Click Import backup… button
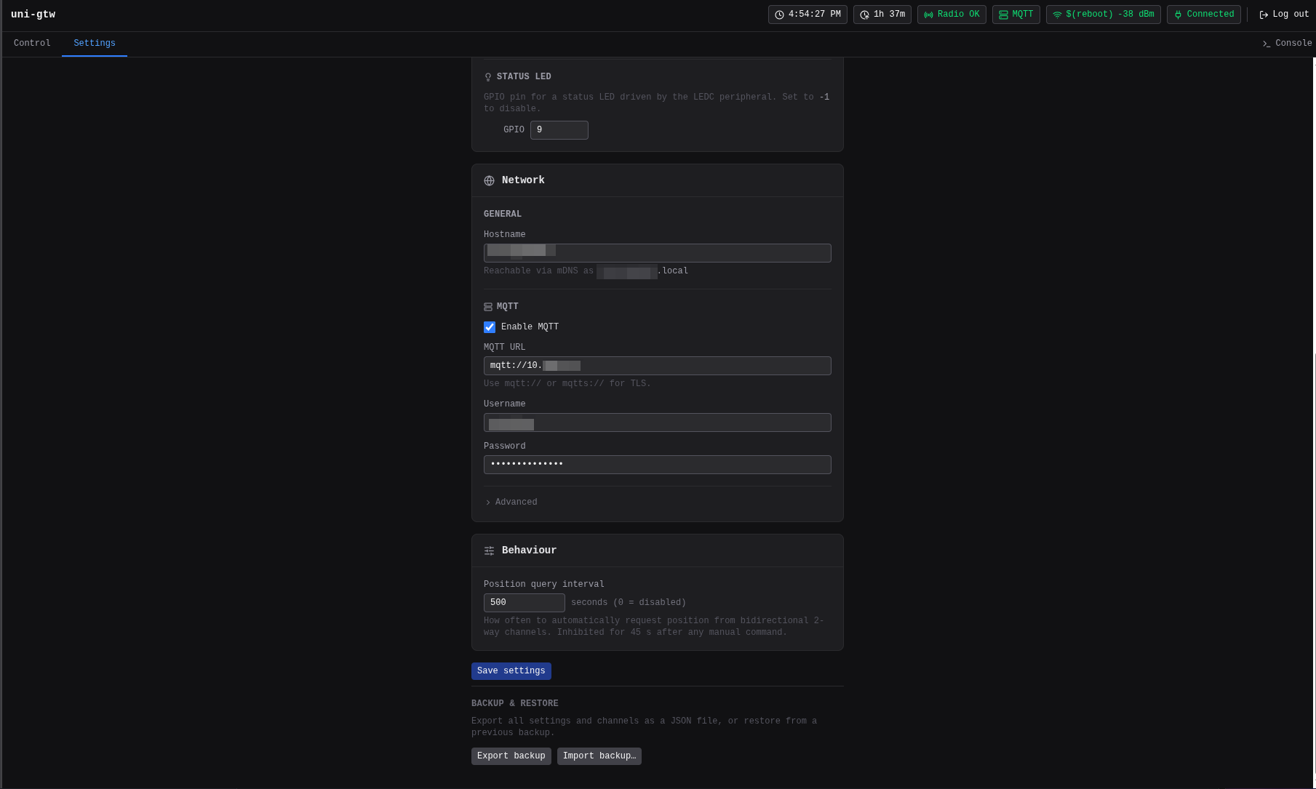Viewport: 1316px width, 789px height. click(x=599, y=756)
